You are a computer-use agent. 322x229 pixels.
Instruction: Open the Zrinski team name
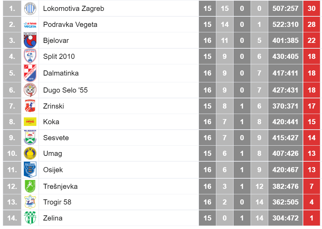pos(53,106)
